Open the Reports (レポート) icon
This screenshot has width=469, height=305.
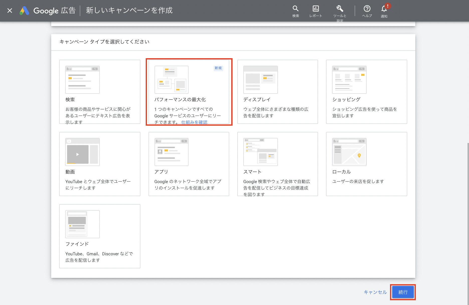(316, 9)
